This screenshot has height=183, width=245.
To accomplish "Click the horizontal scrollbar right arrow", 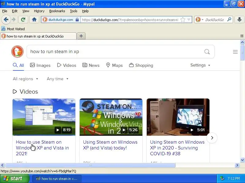I will tap(237, 165).
